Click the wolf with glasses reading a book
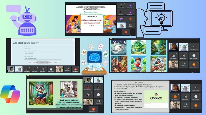 [x=41, y=93]
